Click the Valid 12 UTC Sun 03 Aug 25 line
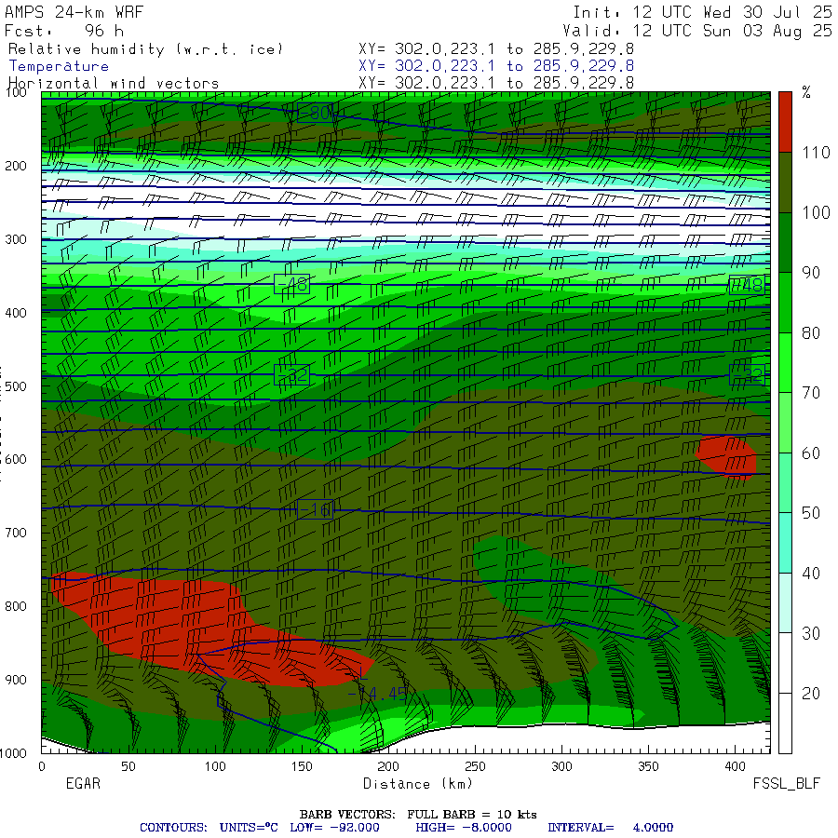The image size is (838, 838). click(697, 31)
